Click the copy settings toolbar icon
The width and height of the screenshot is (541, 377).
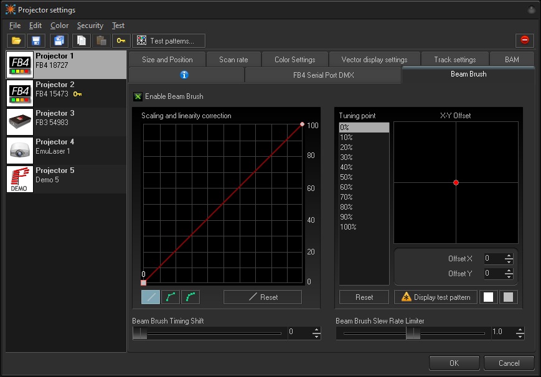coord(81,40)
